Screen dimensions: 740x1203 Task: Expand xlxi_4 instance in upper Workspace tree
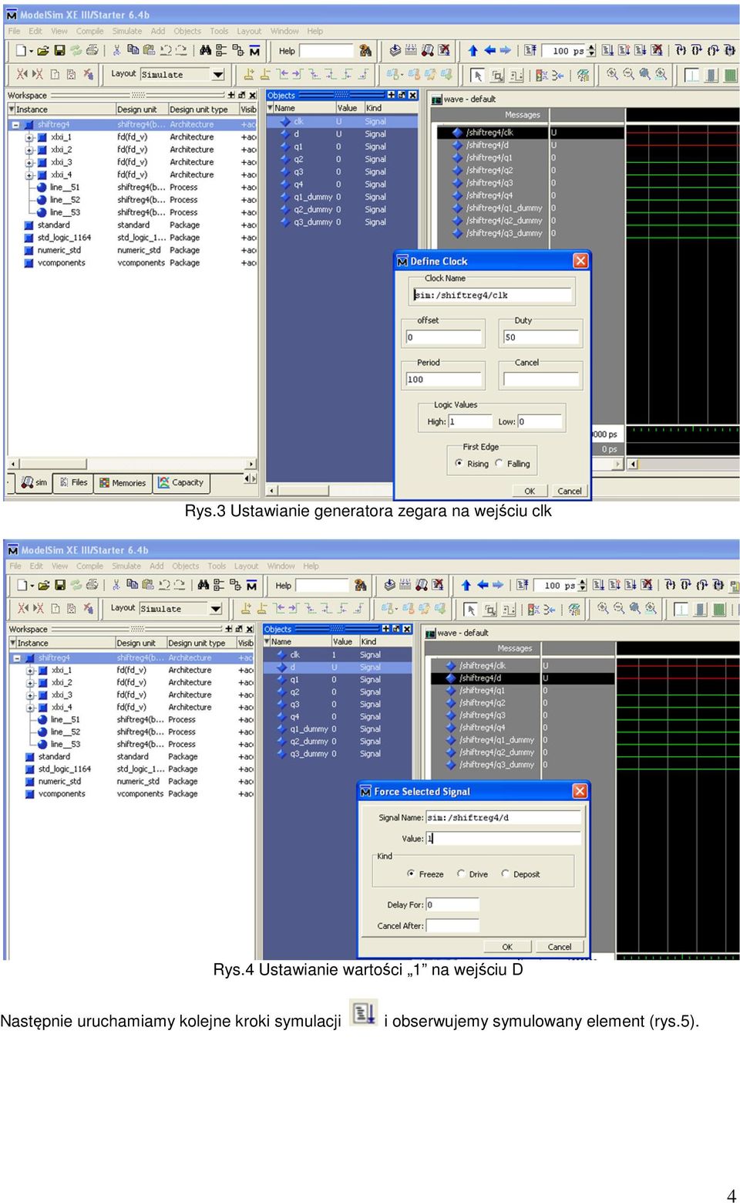point(29,175)
